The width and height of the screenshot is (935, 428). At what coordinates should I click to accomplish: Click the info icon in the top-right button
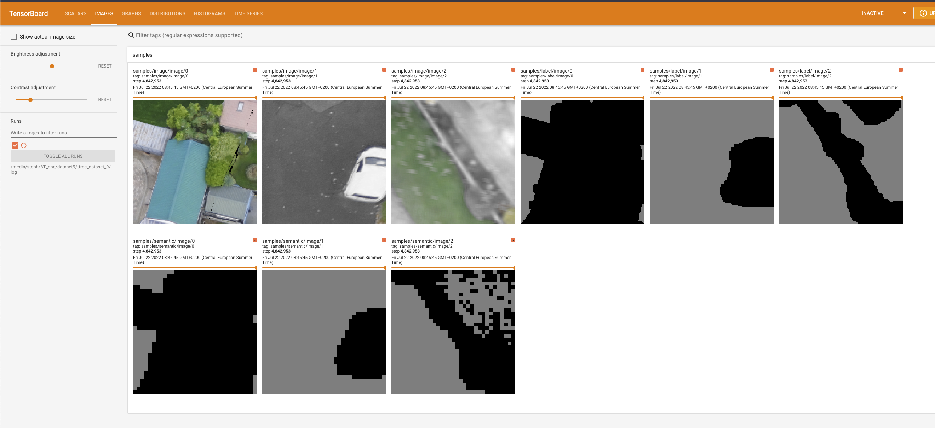point(923,13)
